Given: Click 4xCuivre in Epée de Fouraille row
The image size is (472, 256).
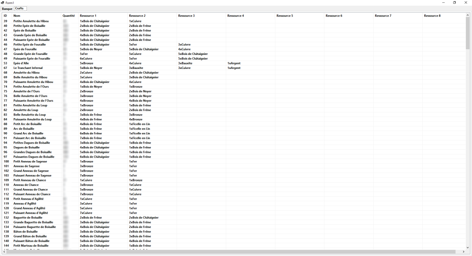Looking at the screenshot, I should point(184,49).
